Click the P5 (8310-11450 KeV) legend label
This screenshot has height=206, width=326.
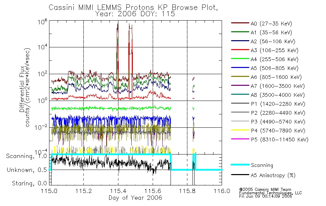click(280, 140)
